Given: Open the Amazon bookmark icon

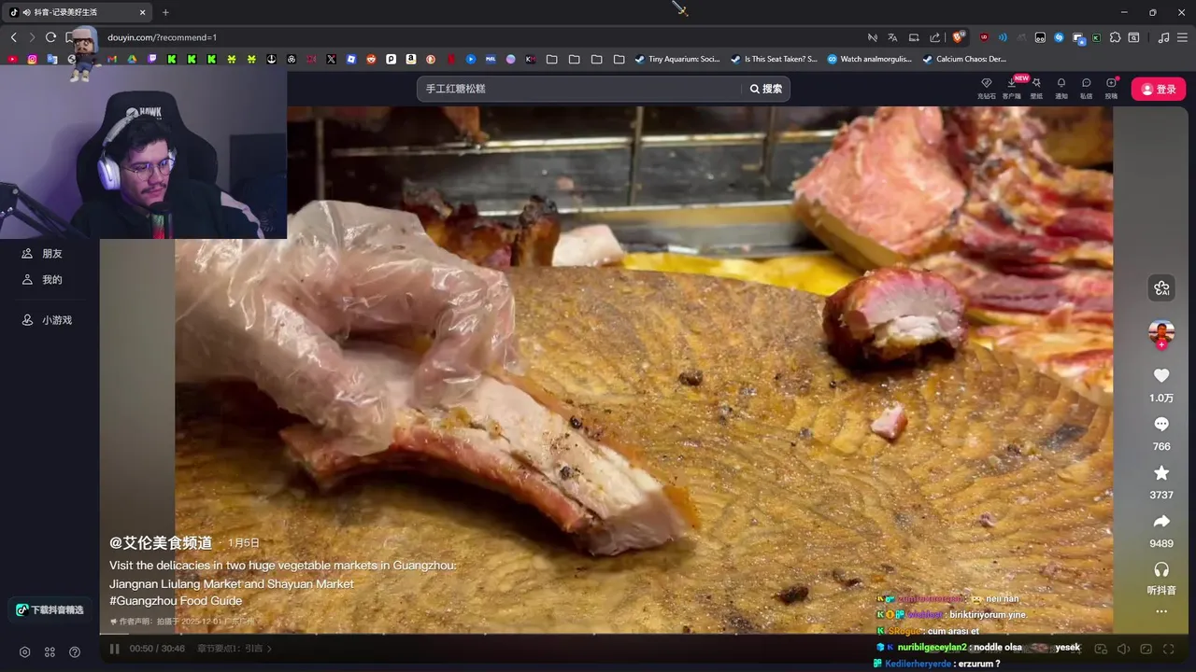Looking at the screenshot, I should click(411, 59).
